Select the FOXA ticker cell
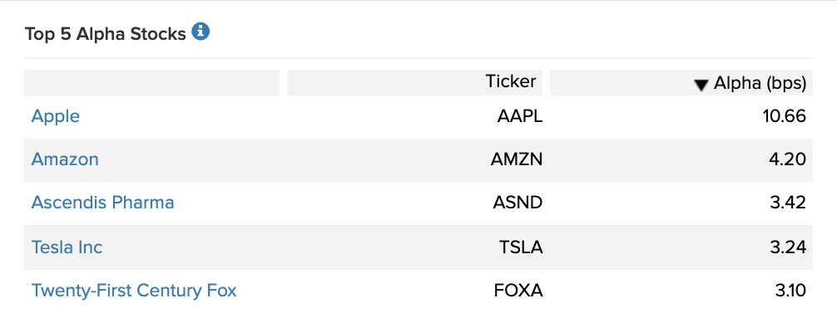This screenshot has height=318, width=837. [518, 291]
